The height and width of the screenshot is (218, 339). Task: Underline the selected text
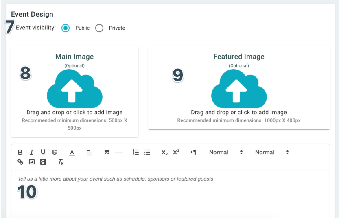coord(43,152)
